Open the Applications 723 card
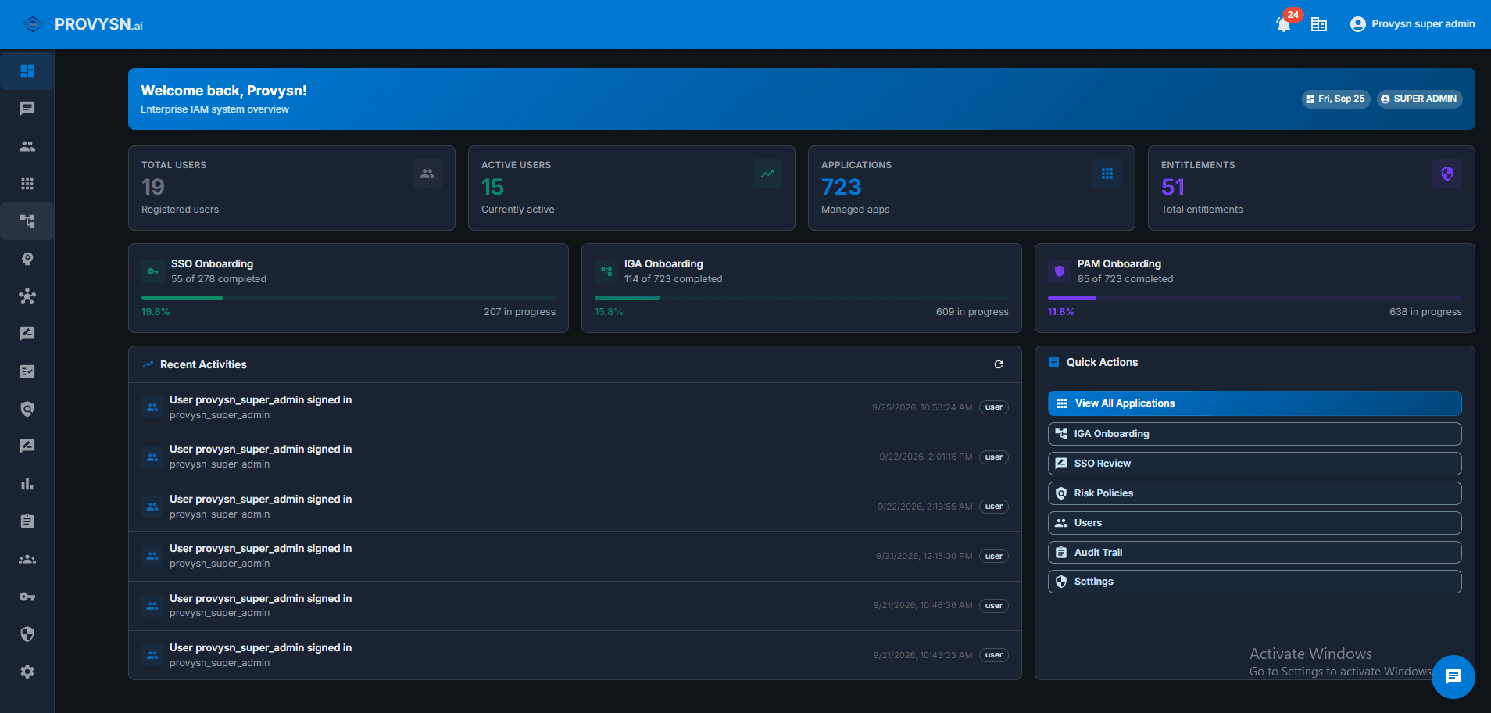 (971, 188)
